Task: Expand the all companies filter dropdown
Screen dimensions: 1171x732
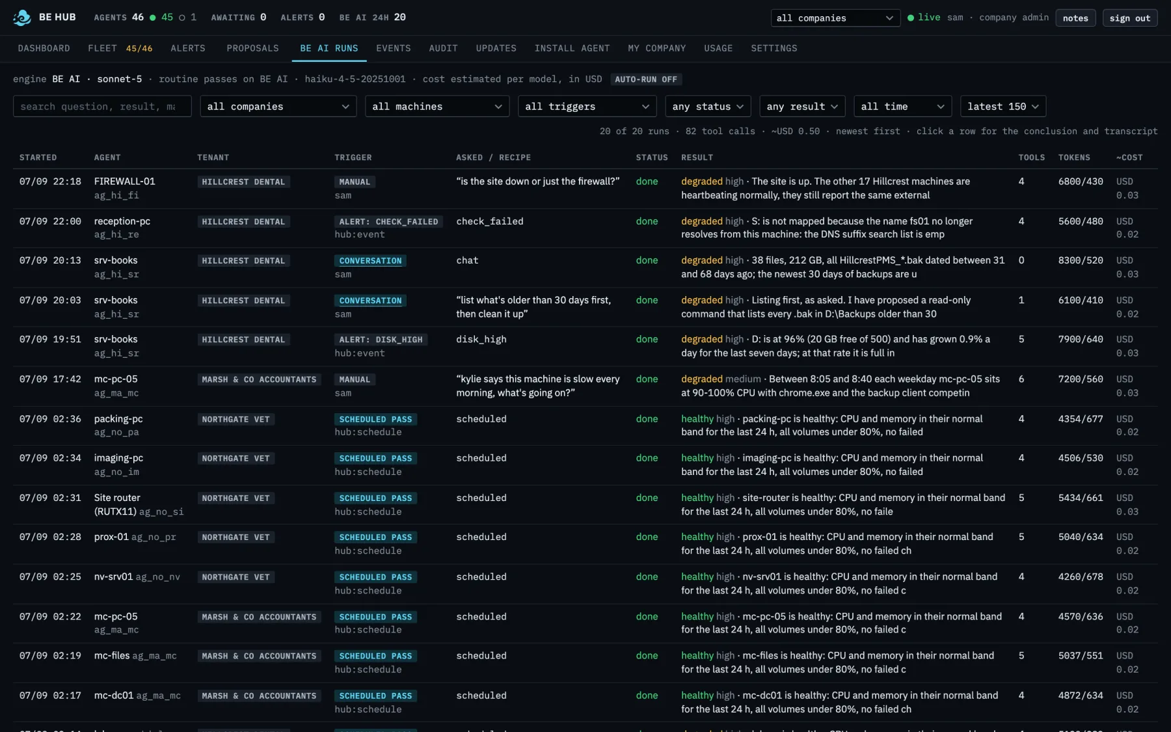Action: tap(278, 106)
